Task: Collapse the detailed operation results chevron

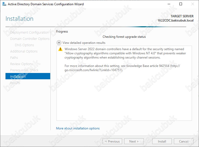Action: point(59,43)
